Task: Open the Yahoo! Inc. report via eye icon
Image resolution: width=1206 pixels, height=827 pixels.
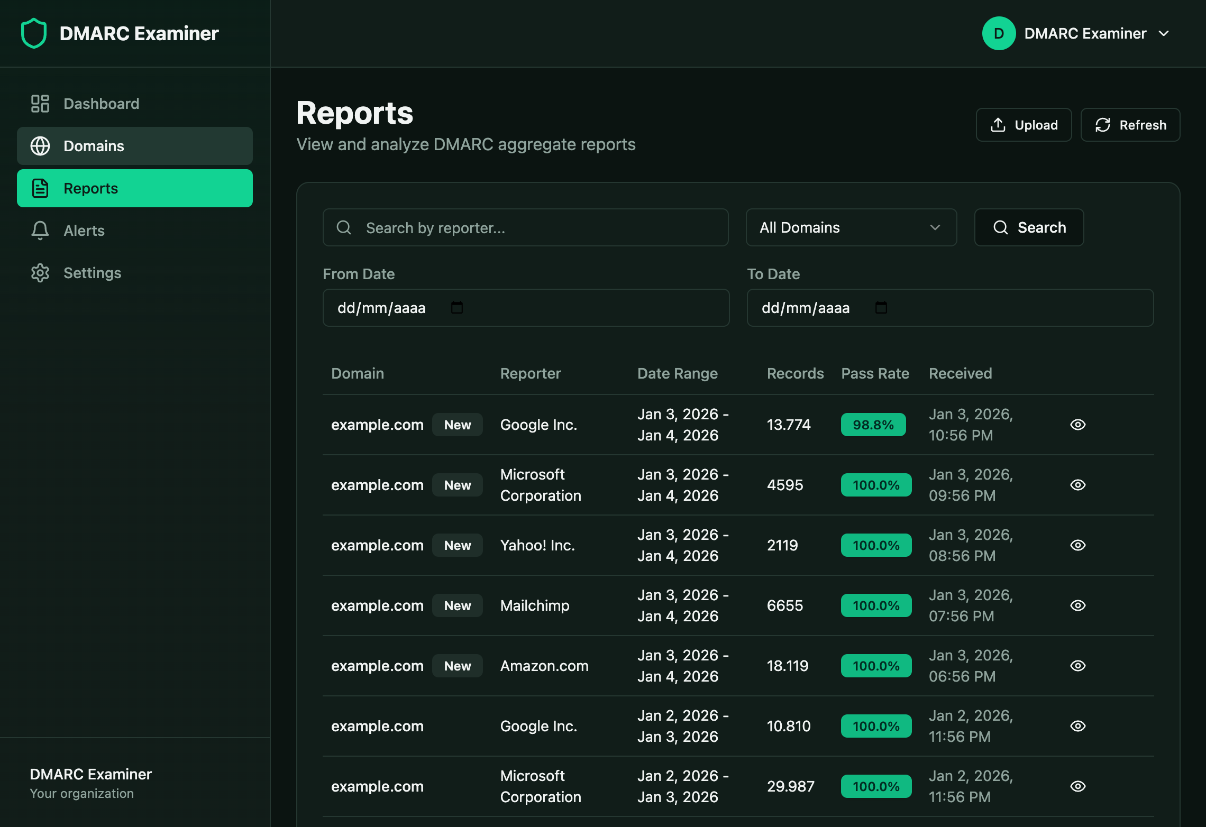Action: tap(1078, 545)
